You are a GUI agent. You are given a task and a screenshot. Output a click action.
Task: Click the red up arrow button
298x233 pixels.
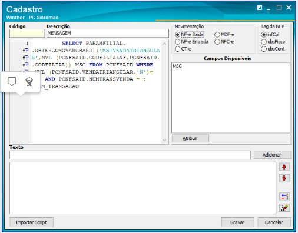(284, 167)
